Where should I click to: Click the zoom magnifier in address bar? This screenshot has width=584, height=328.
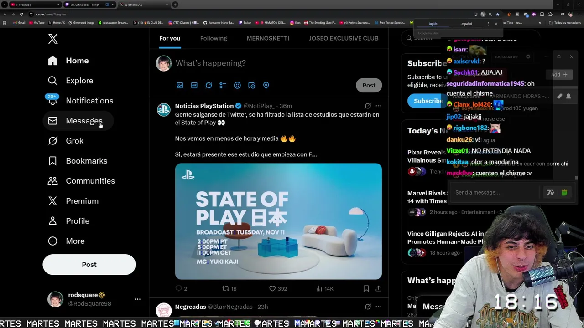pyautogui.click(x=490, y=14)
